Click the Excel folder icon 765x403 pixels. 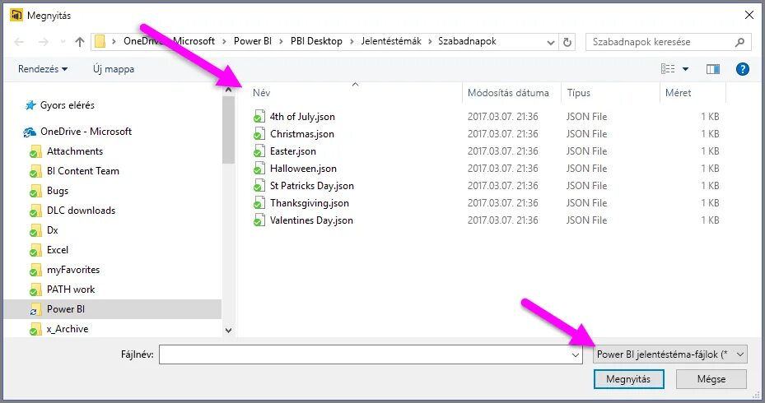pyautogui.click(x=35, y=251)
